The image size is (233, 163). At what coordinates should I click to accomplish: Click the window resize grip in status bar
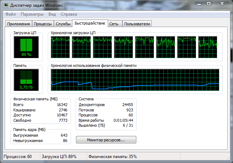coord(228,158)
